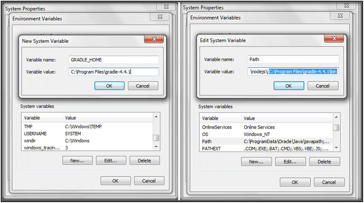Click the Online Services value cell
Viewport: 364px width, 203px height.
tap(259, 127)
